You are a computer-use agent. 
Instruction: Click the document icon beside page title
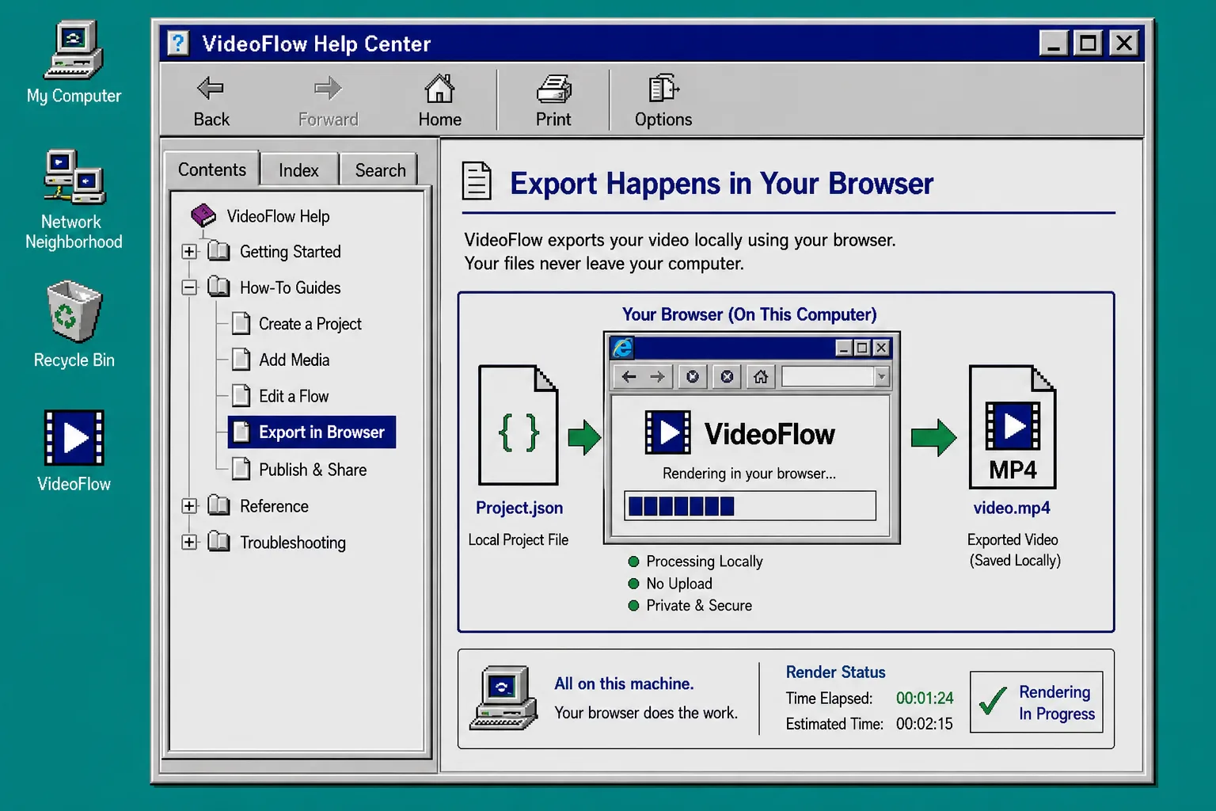point(477,181)
